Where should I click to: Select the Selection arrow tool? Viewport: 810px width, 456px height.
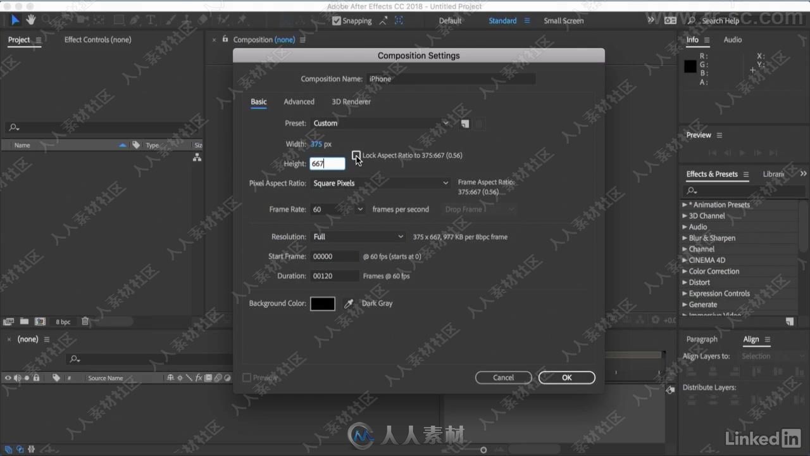(x=15, y=20)
